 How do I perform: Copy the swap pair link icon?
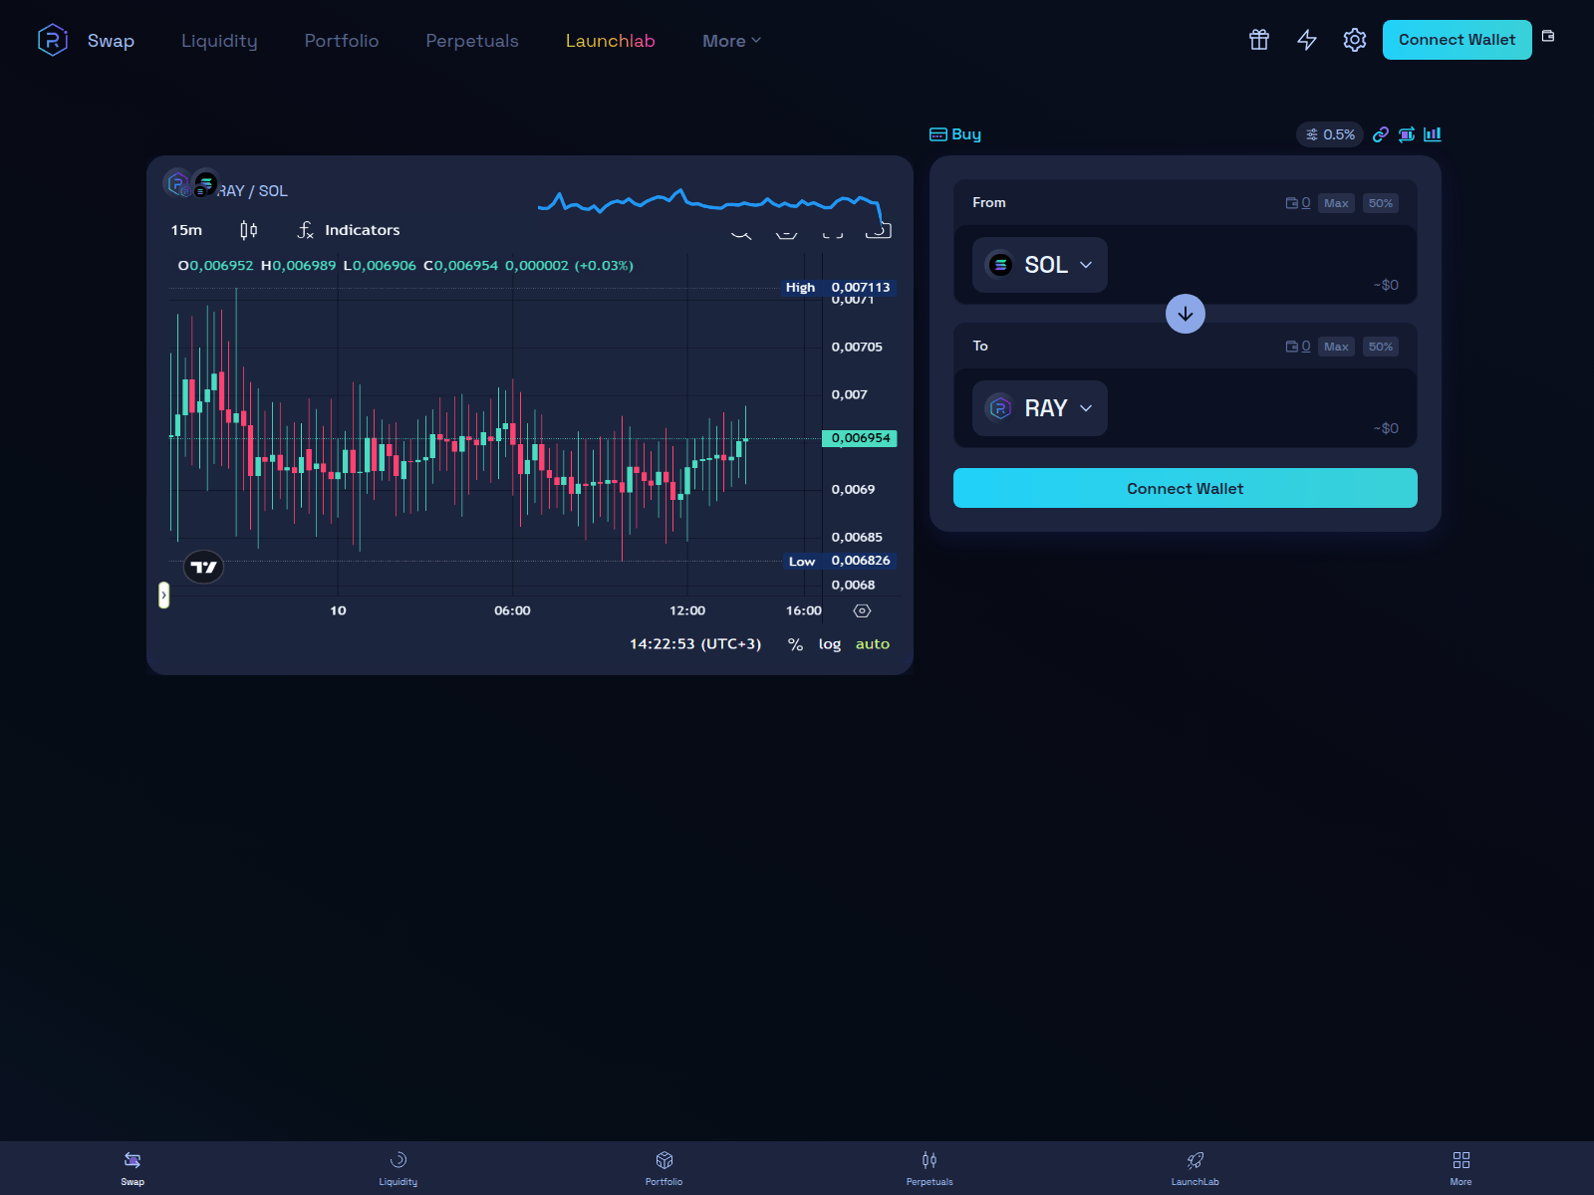click(x=1381, y=134)
